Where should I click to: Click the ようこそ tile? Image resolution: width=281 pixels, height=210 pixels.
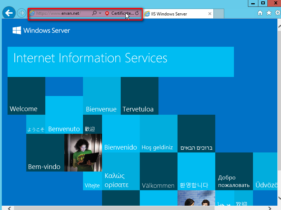tap(36, 124)
